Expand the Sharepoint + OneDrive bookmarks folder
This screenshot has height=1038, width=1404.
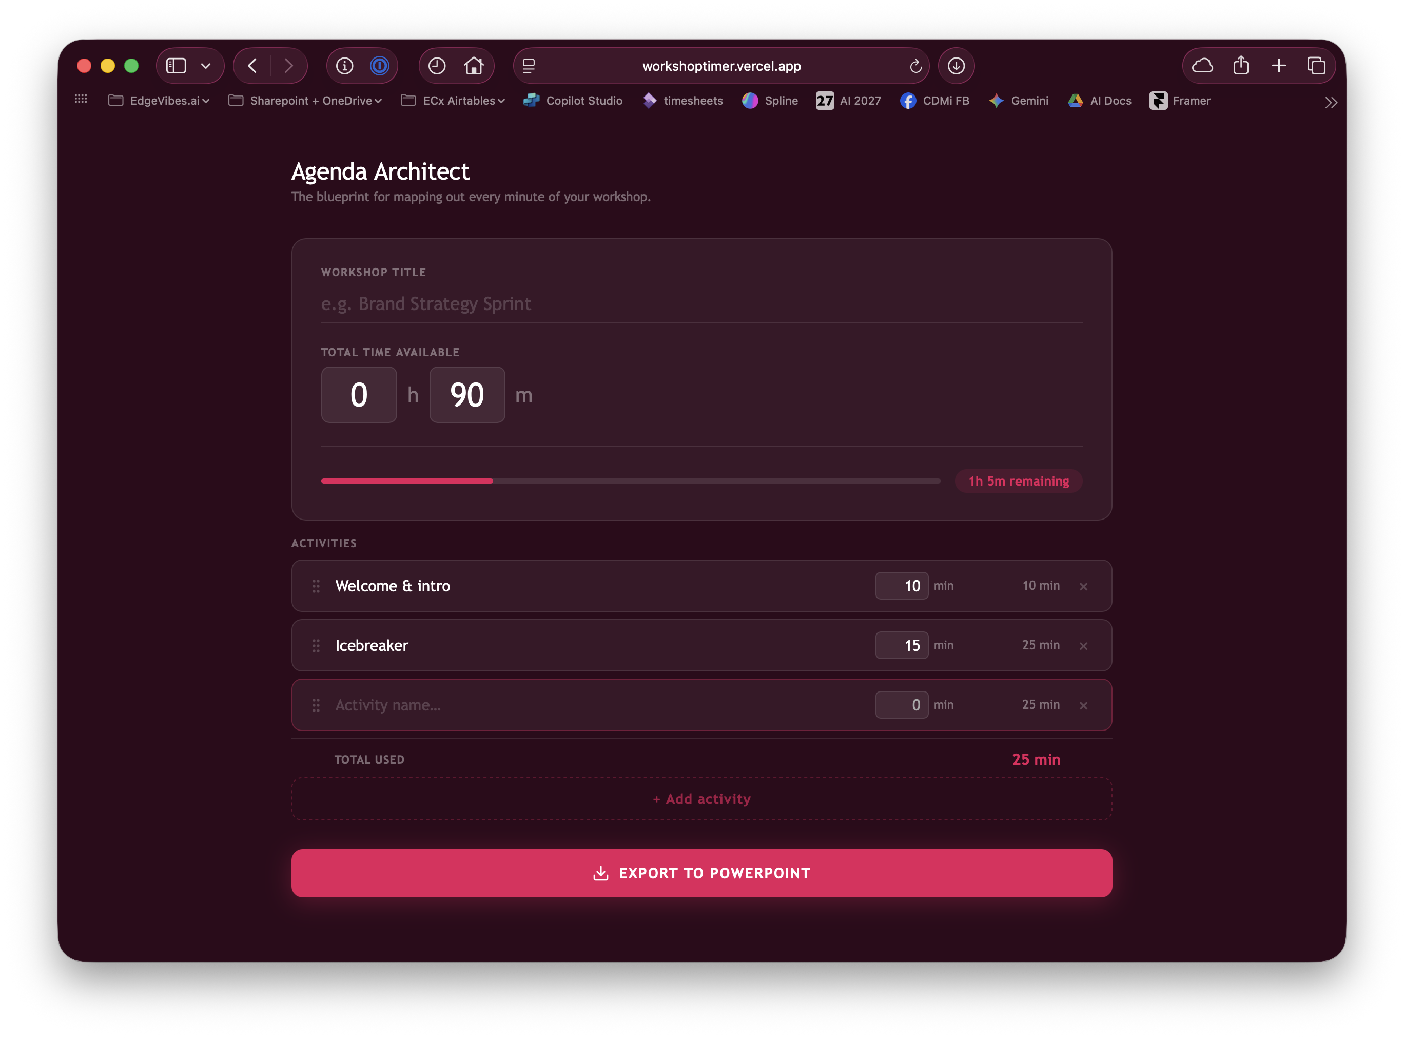(x=305, y=101)
